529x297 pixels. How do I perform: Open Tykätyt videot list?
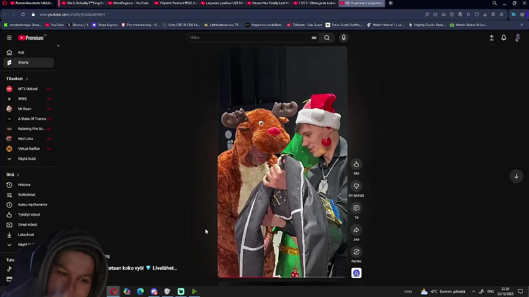point(29,214)
